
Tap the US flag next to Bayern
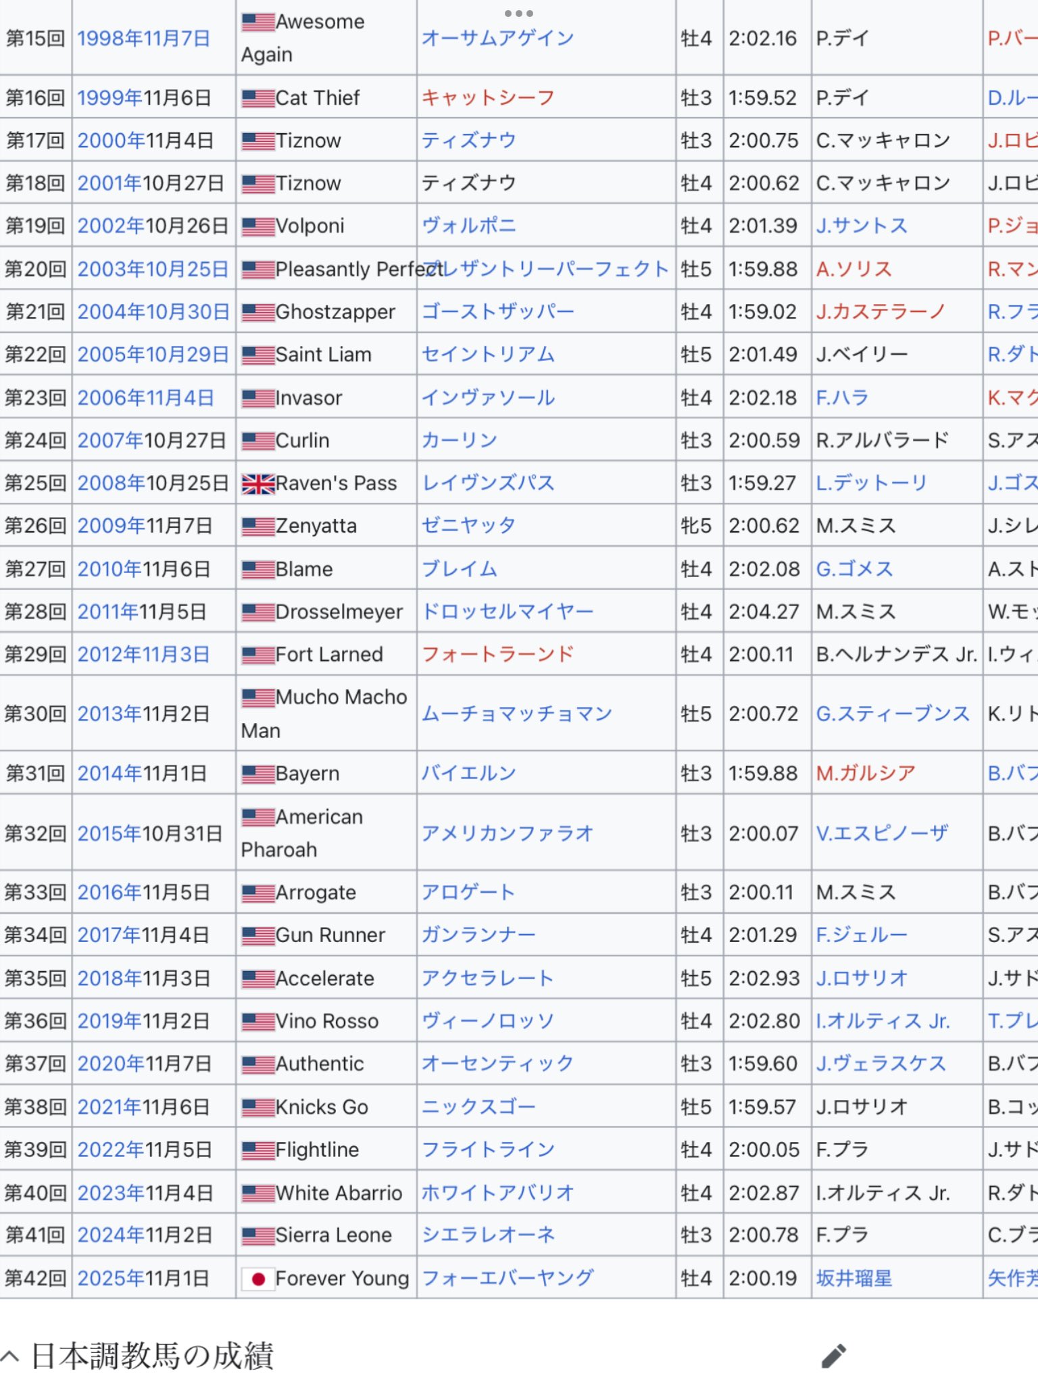point(258,774)
